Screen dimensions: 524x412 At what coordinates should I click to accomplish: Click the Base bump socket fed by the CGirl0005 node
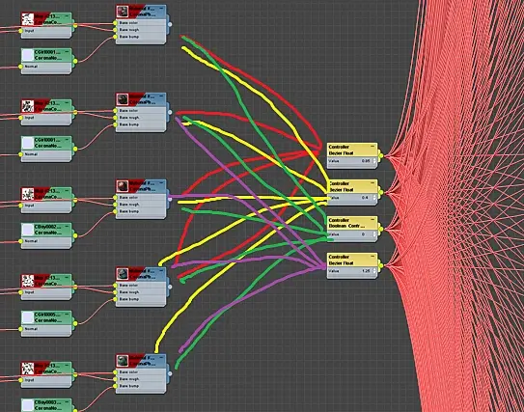tap(116, 299)
